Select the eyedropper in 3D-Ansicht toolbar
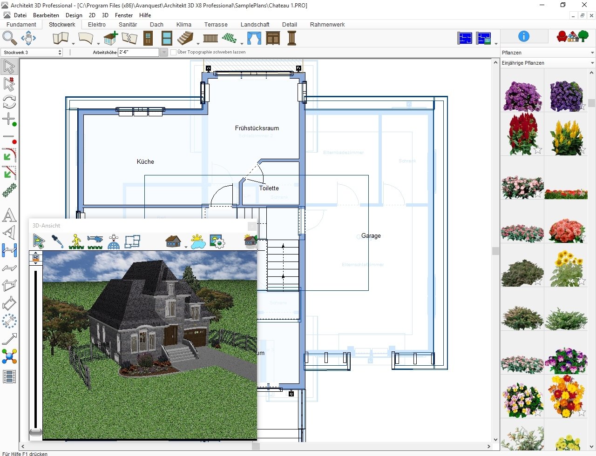The height and width of the screenshot is (456, 596). click(x=57, y=241)
